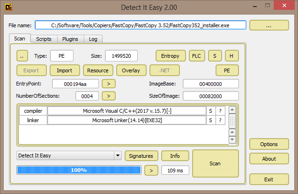Image resolution: width=298 pixels, height=194 pixels.
Task: Click the SizeOfImage field 00082000
Action: pos(210,96)
